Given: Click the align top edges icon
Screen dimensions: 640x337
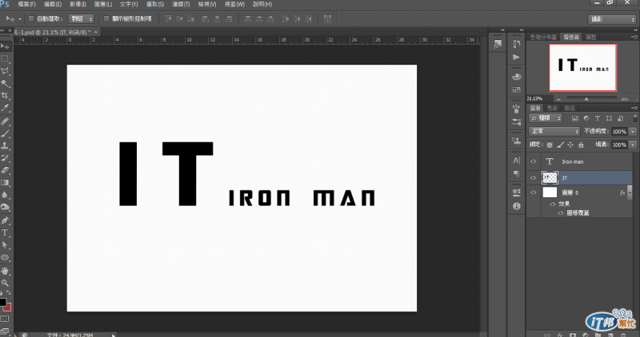Looking at the screenshot, I should tap(168, 18).
